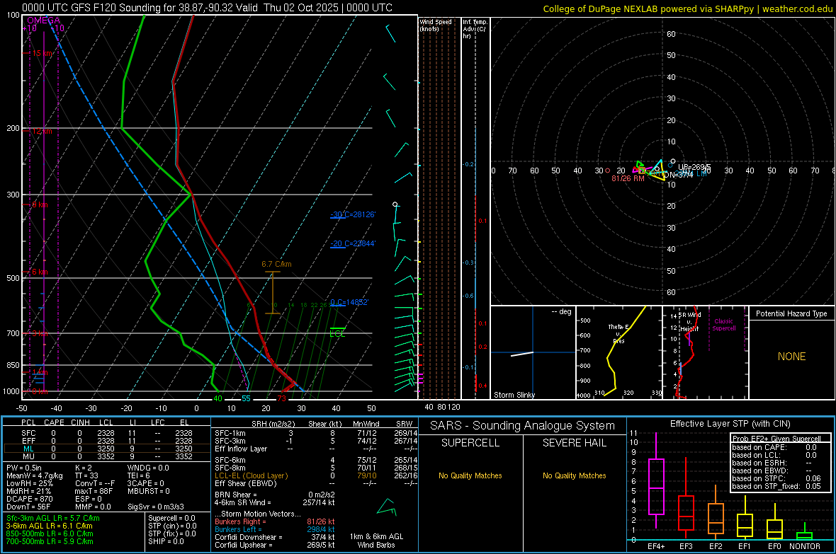The image size is (836, 554).
Task: Select the highlighted ML parcel row
Action: [x=106, y=449]
